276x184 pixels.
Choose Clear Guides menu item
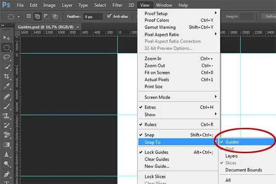coord(178,159)
